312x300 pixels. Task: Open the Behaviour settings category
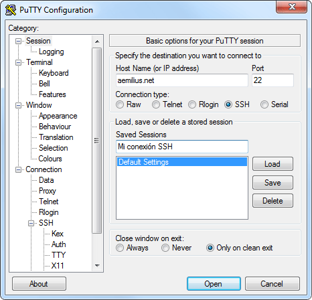55,127
